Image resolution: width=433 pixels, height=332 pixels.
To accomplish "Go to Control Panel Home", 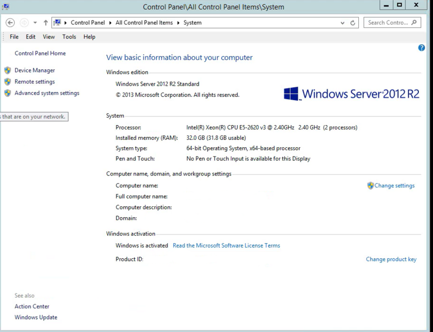I will [x=40, y=54].
